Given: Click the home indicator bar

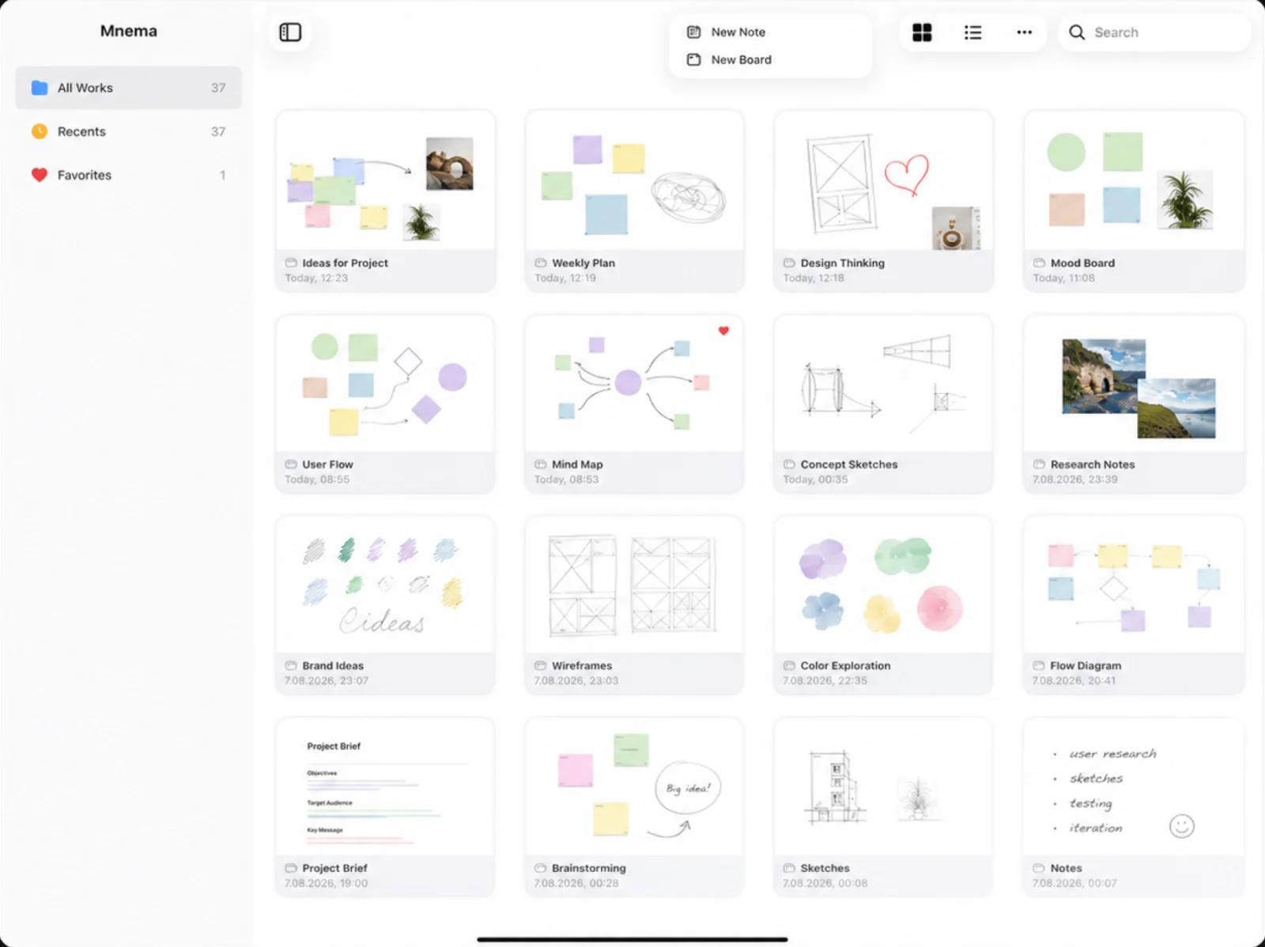Looking at the screenshot, I should coord(632,940).
